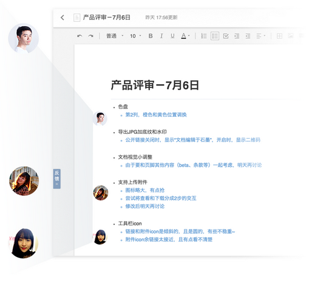Click the line 修改后明天再讨论
The height and width of the screenshot is (281, 309).
tap(145, 207)
